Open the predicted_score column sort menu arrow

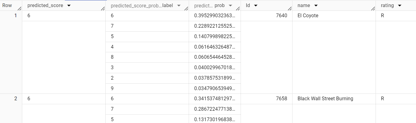click(69, 6)
